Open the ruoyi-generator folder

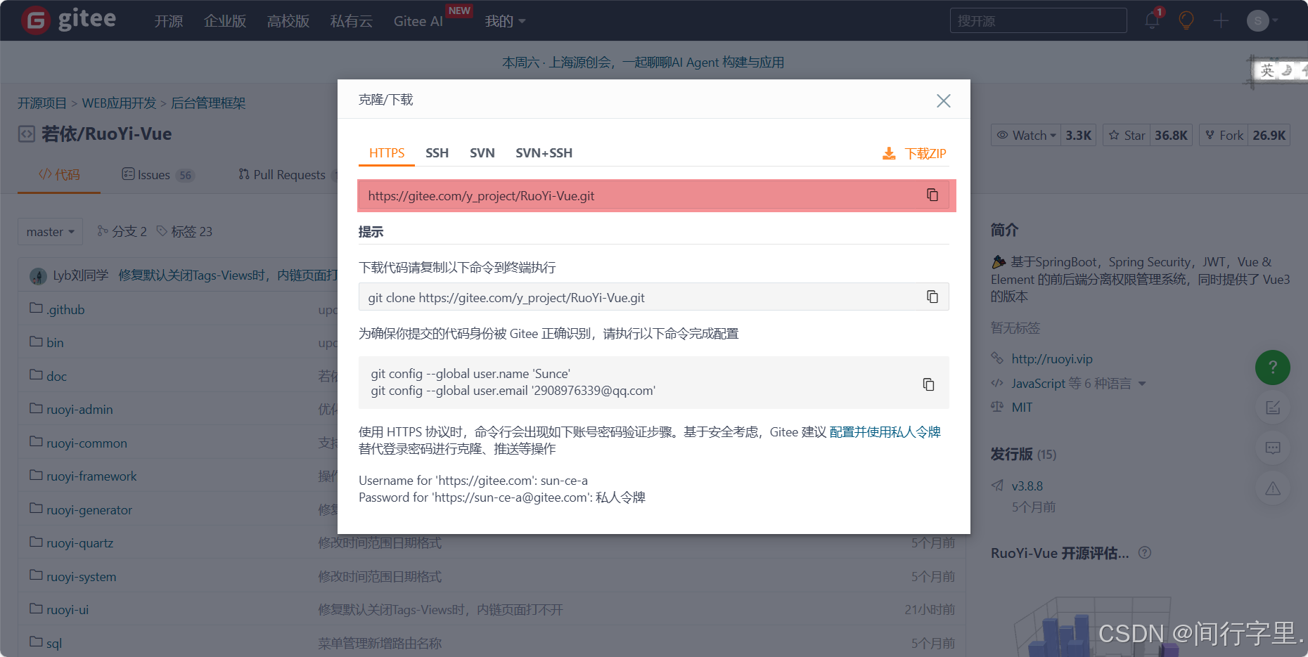click(89, 509)
